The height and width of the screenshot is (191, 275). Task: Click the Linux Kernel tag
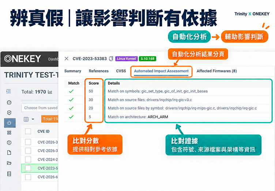[x=126, y=59]
